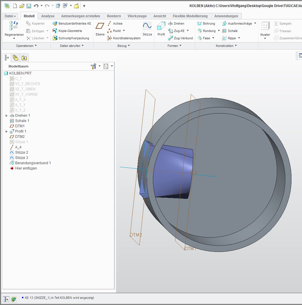Select KOLBEN.PRT in model tree
Image resolution: width=302 pixels, height=305 pixels.
pos(18,73)
